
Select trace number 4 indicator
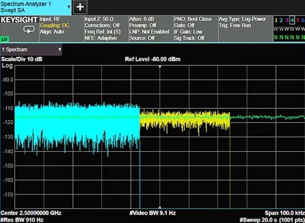(x=292, y=20)
